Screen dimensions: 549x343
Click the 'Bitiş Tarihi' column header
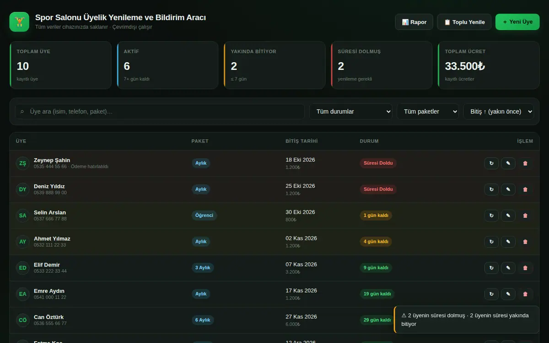(x=301, y=141)
